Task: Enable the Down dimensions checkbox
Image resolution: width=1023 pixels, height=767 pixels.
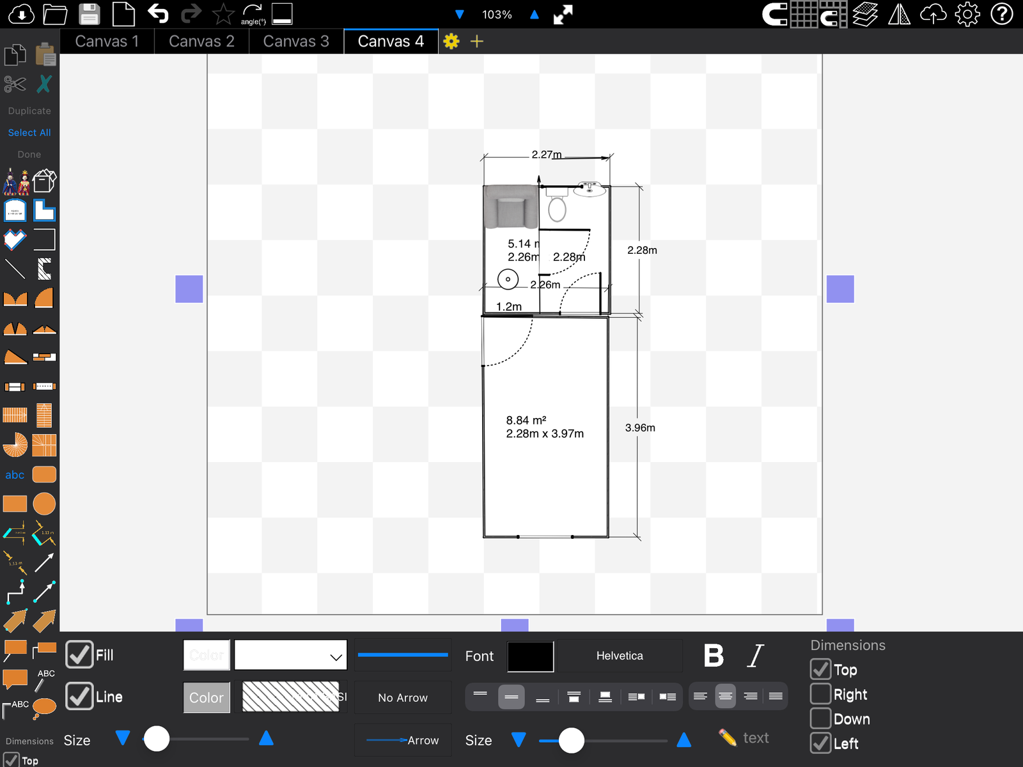Action: 821,718
